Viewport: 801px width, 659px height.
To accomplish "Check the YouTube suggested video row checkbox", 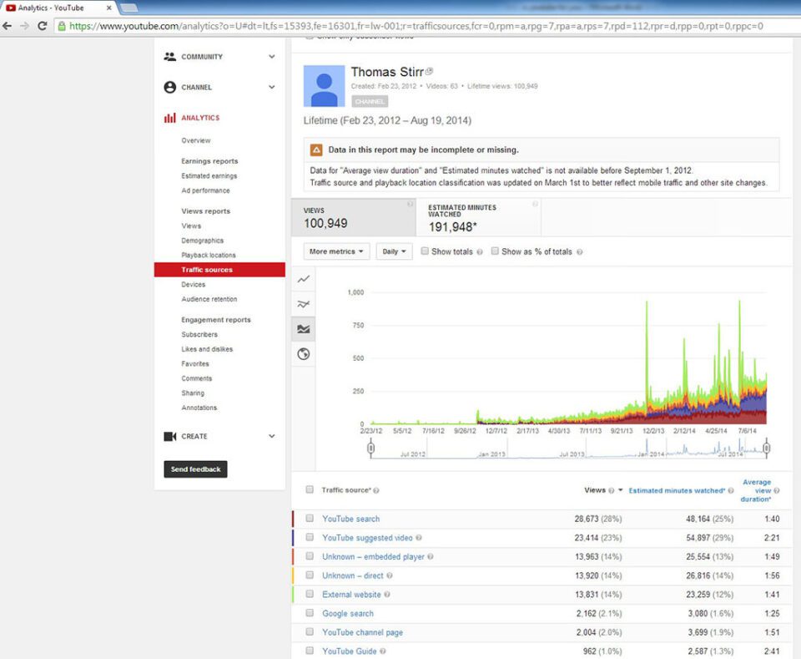I will [x=310, y=537].
